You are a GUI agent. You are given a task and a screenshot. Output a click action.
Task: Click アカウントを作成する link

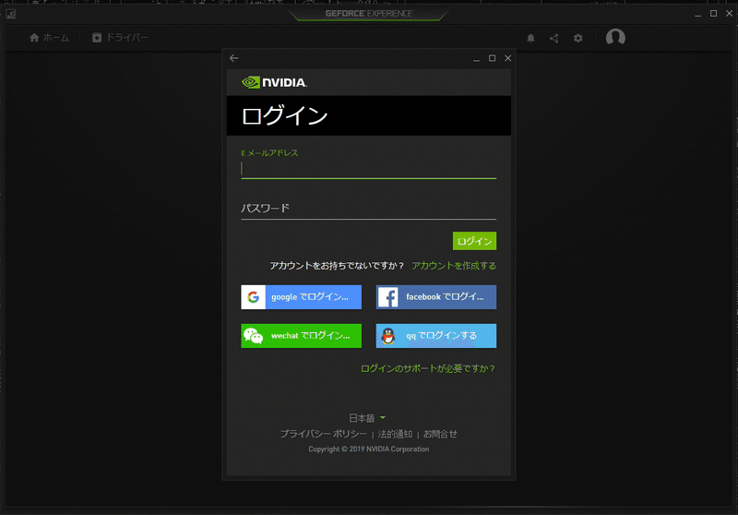454,266
